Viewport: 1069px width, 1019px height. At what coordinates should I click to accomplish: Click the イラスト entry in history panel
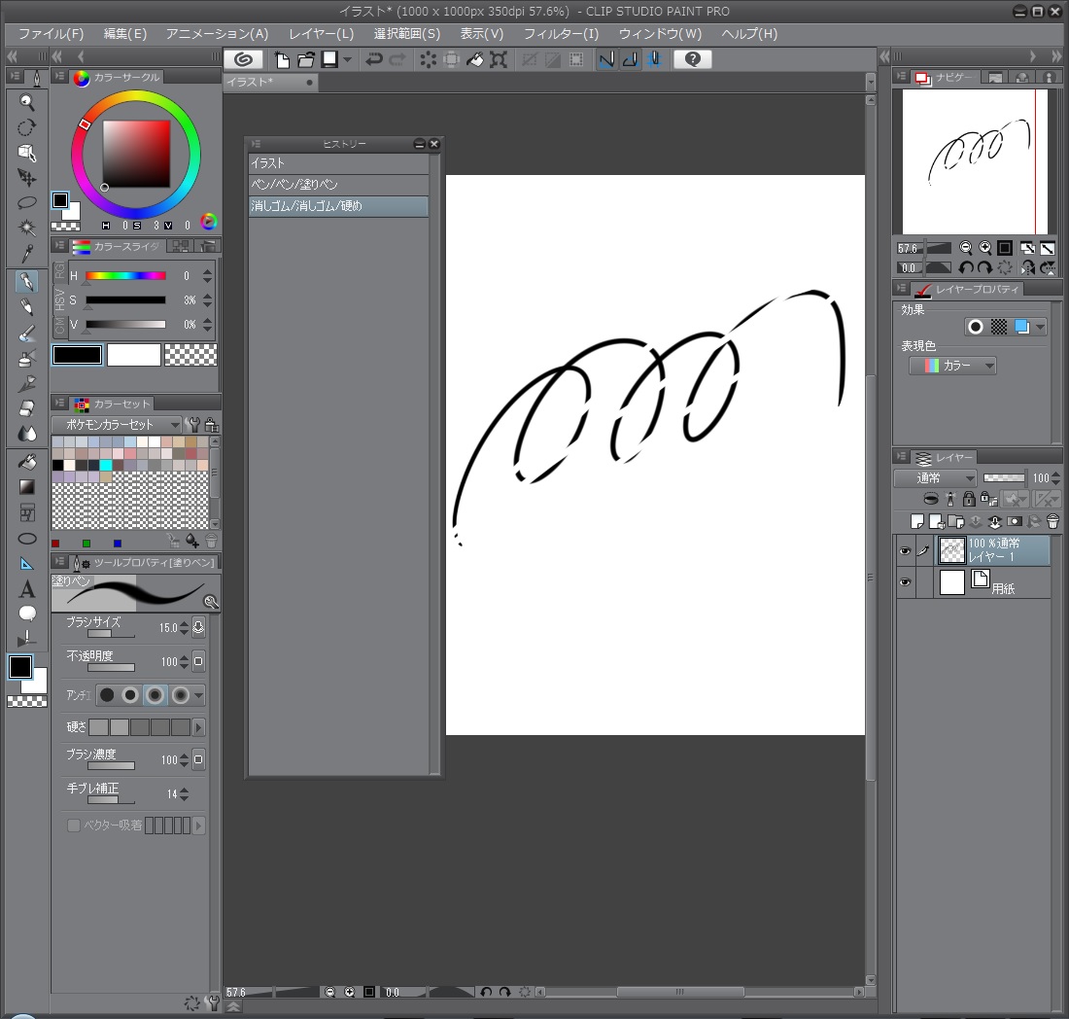(x=337, y=163)
